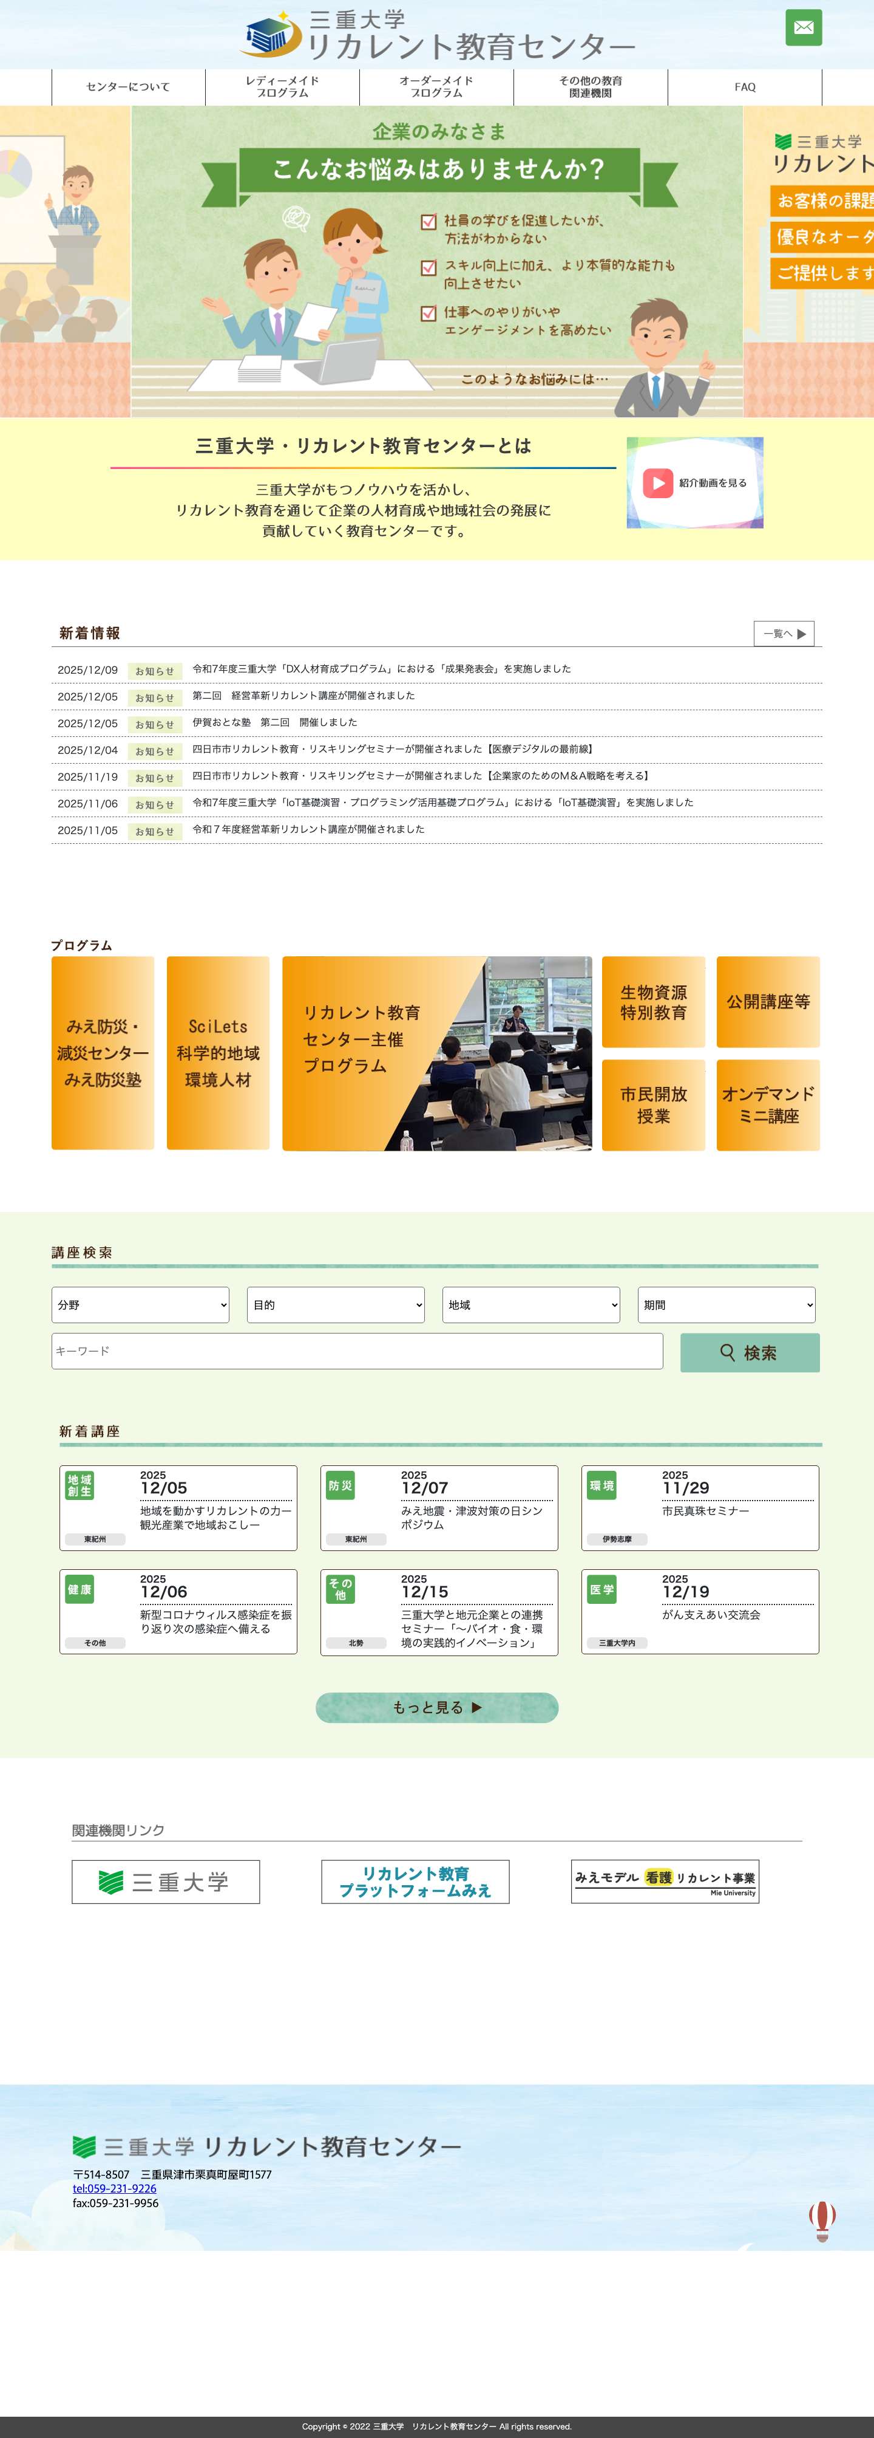Click the footer 三重大学 リカレント教育センター logo
This screenshot has width=874, height=2438.
point(266,2146)
